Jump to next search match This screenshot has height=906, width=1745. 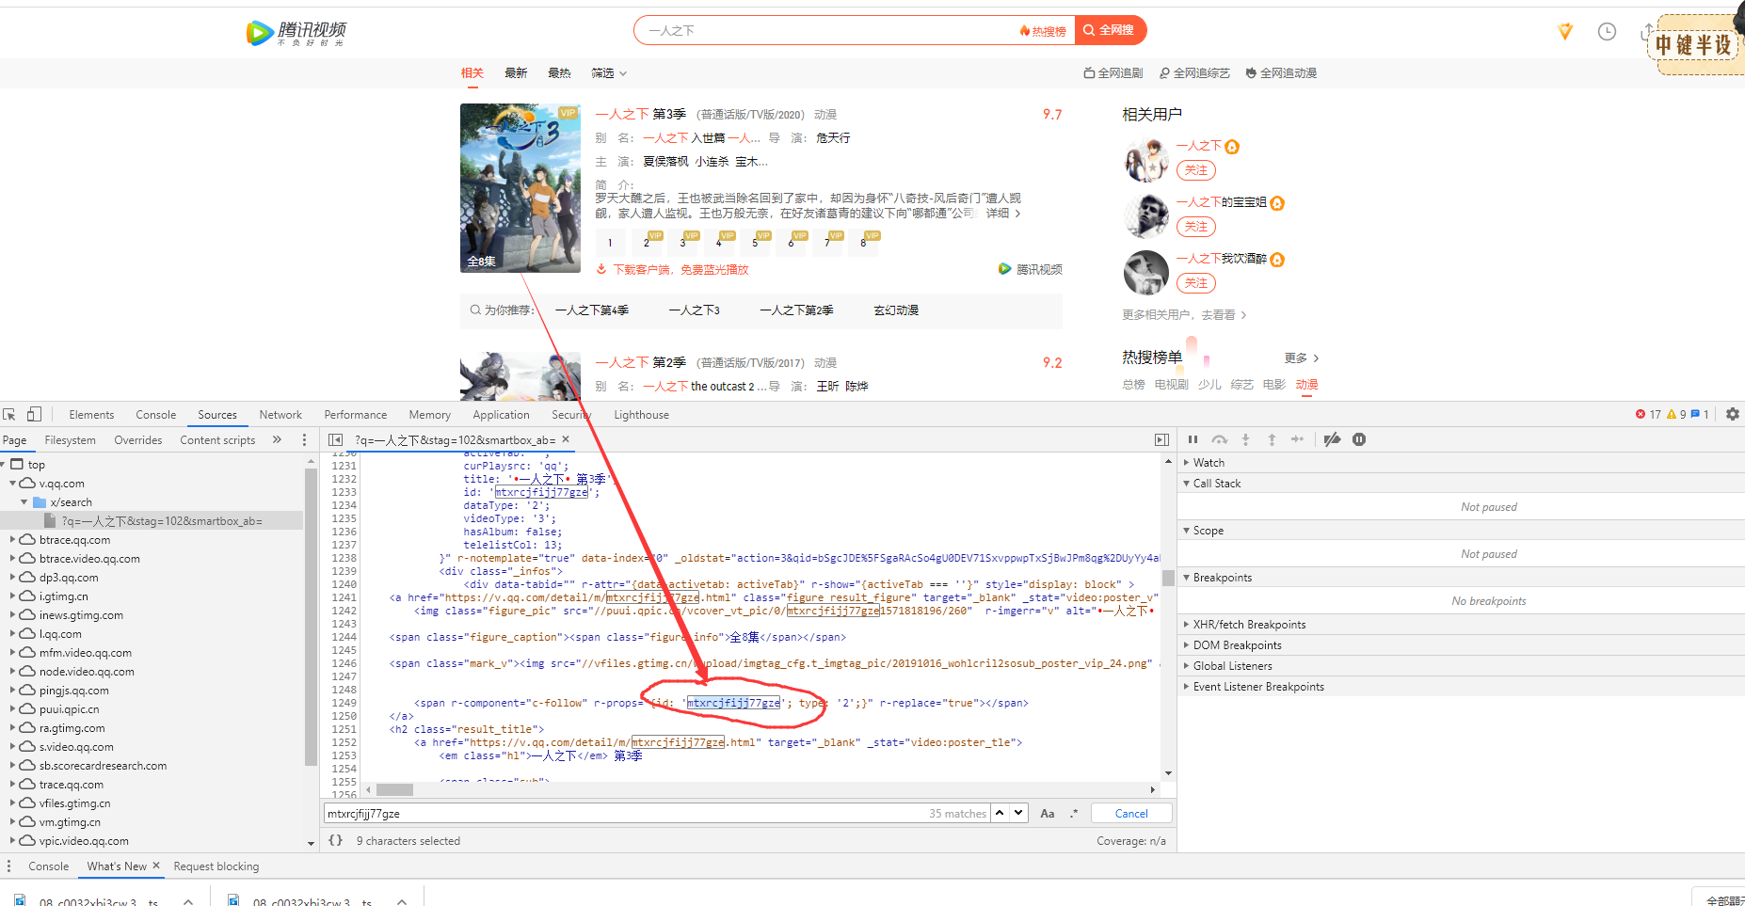[x=1018, y=813]
